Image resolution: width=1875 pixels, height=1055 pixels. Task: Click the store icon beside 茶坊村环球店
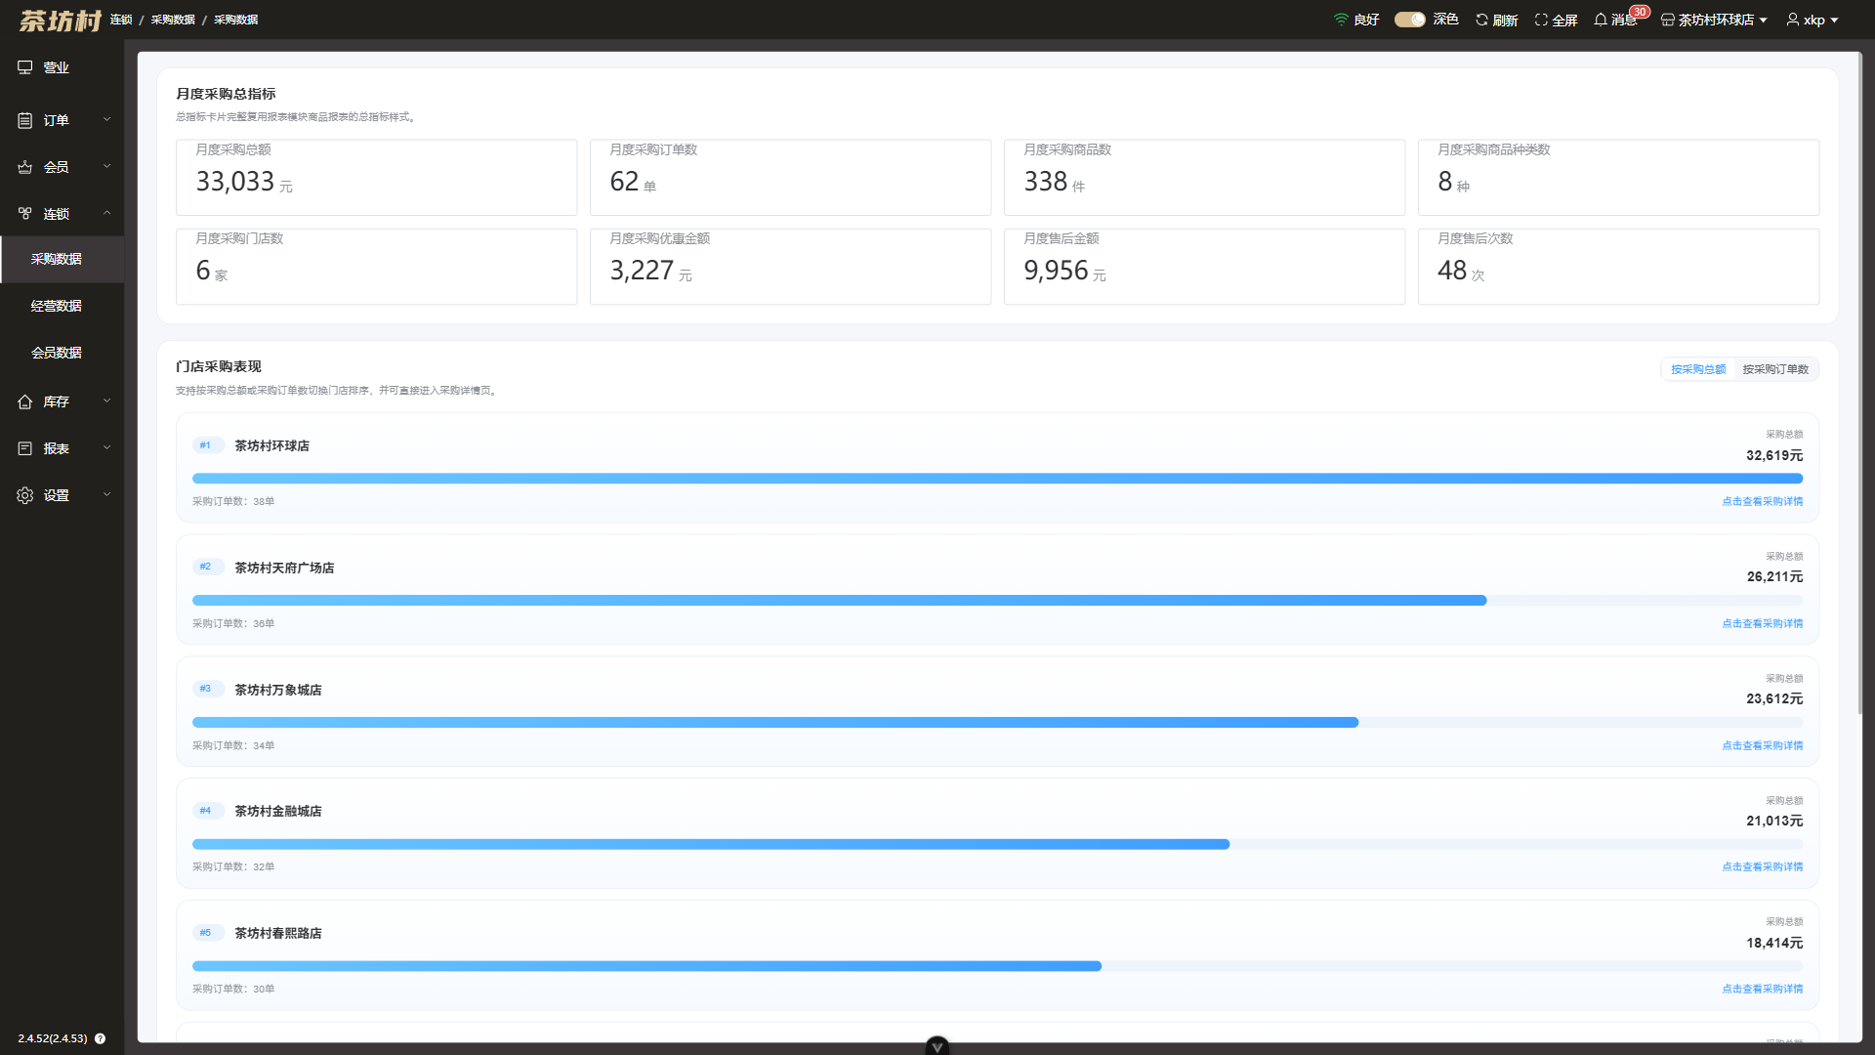[x=1668, y=20]
